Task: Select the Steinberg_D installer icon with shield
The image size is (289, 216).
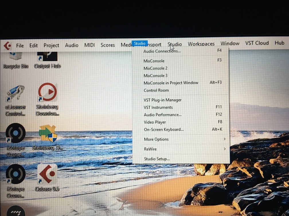Action: click(47, 138)
